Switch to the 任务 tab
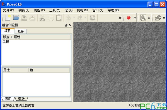 click(x=21, y=31)
